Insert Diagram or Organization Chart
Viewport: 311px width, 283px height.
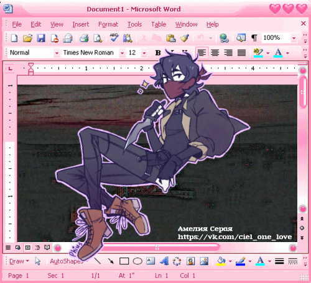tap(177, 261)
